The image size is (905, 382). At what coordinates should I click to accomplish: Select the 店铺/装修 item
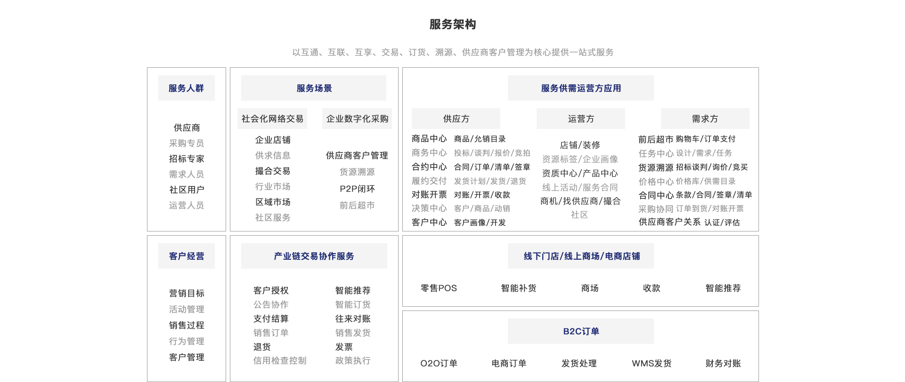580,145
